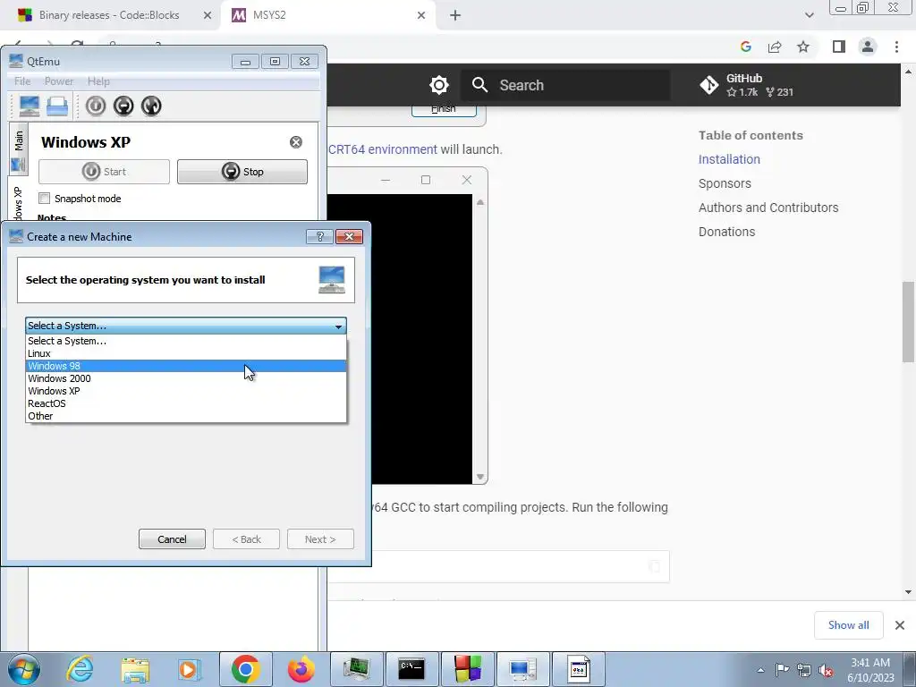Screen dimensions: 916x687
Task: Switch to the MSYS2 browser tab
Action: [x=327, y=15]
